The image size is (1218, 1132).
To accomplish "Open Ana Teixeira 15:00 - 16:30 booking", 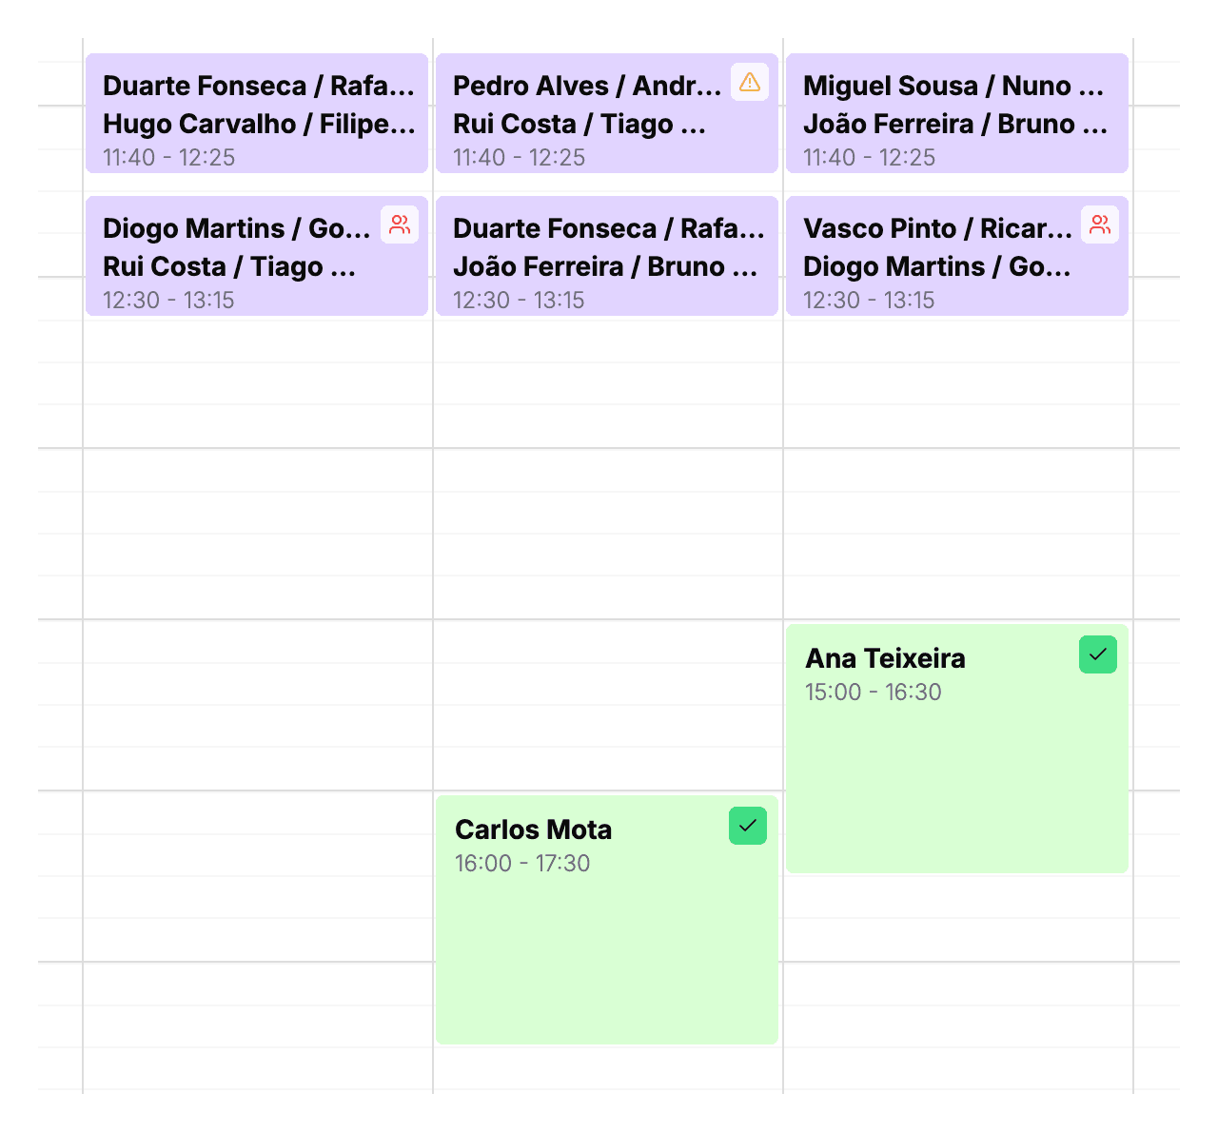I will 957,749.
